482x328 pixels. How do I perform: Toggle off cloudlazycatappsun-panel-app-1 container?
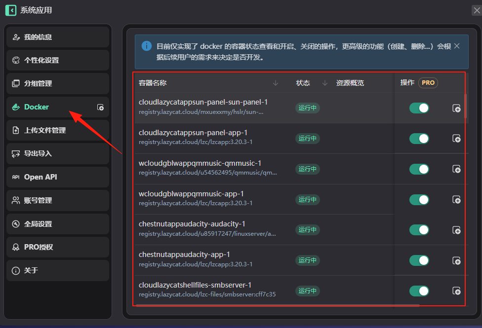coord(419,139)
